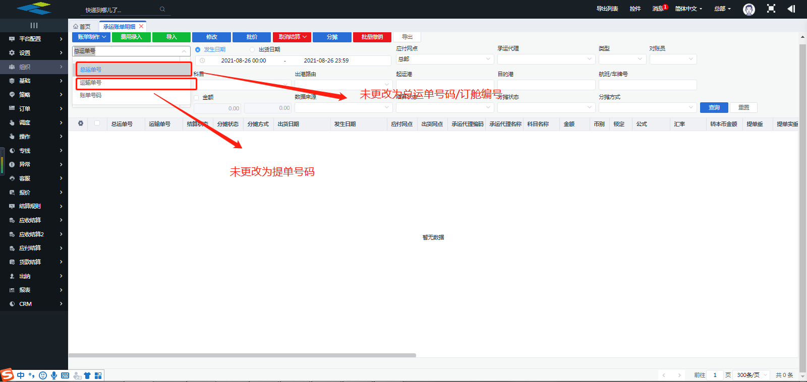Click the start date 2021-08-26 00:00 field
The image size is (807, 382).
pyautogui.click(x=244, y=60)
